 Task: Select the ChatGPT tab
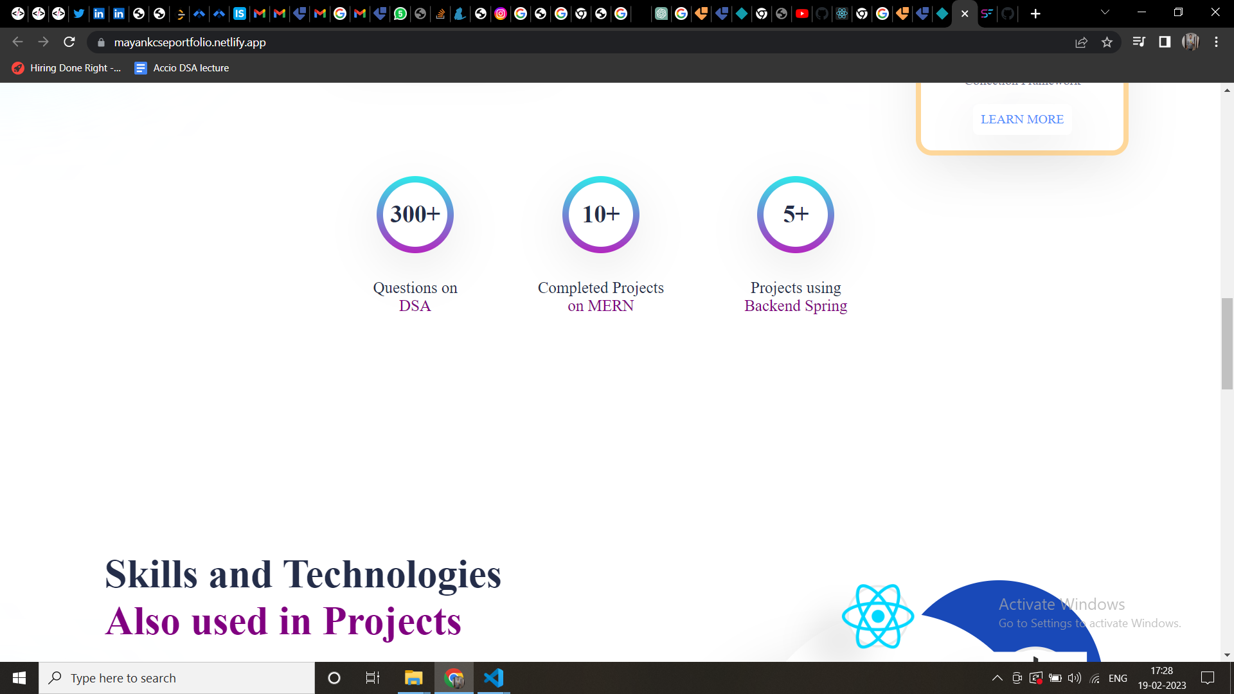click(x=661, y=13)
